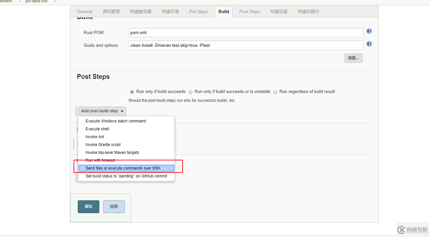
Task: Pick 'Invoke Ant' from the step menu
Action: (126, 137)
